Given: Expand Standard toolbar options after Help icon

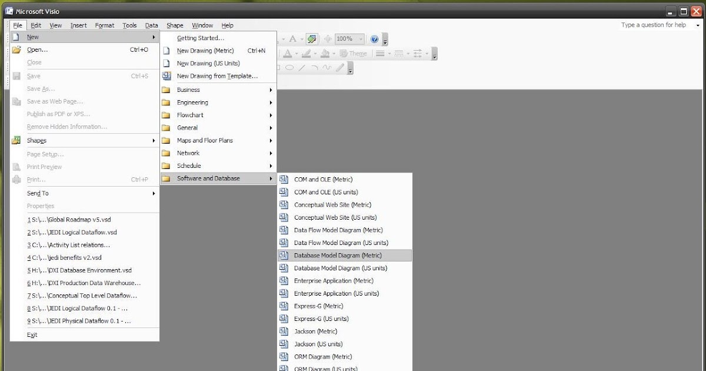Looking at the screenshot, I should pos(385,39).
